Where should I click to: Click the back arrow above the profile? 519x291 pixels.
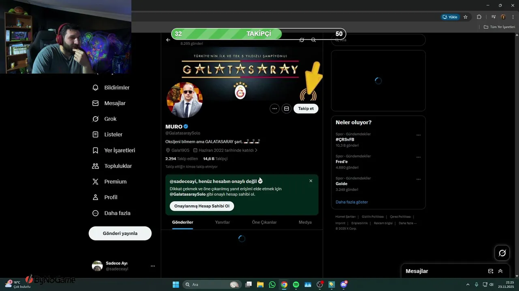pos(168,40)
